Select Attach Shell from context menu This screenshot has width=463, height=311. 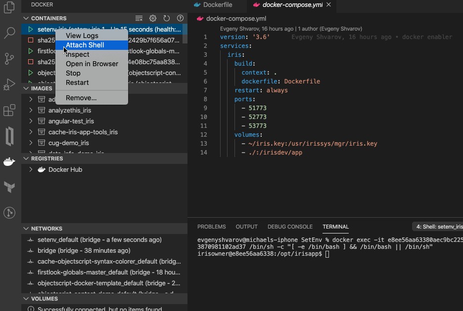point(85,45)
